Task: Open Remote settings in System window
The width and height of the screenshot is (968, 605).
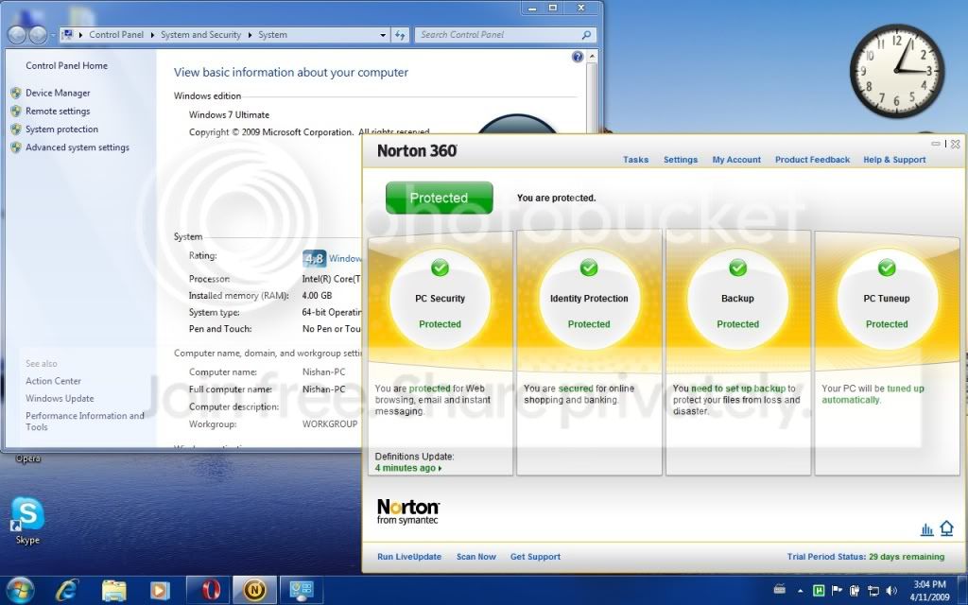Action: coord(58,112)
